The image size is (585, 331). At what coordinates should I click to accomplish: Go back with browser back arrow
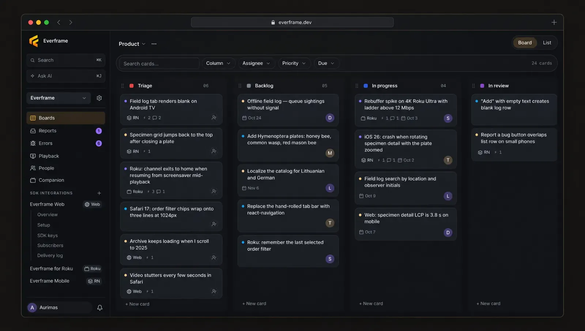[x=59, y=22]
